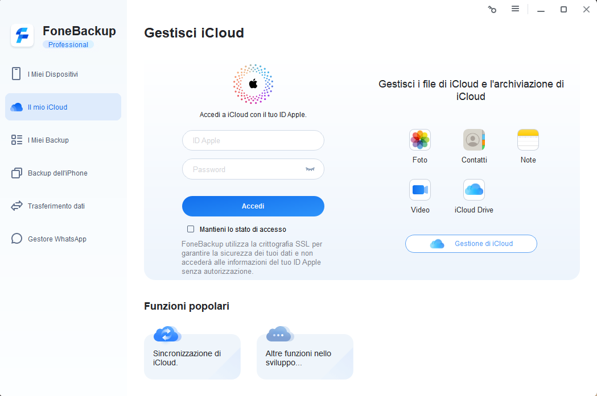Click the ID Apple input field
The image size is (597, 396).
pos(253,140)
